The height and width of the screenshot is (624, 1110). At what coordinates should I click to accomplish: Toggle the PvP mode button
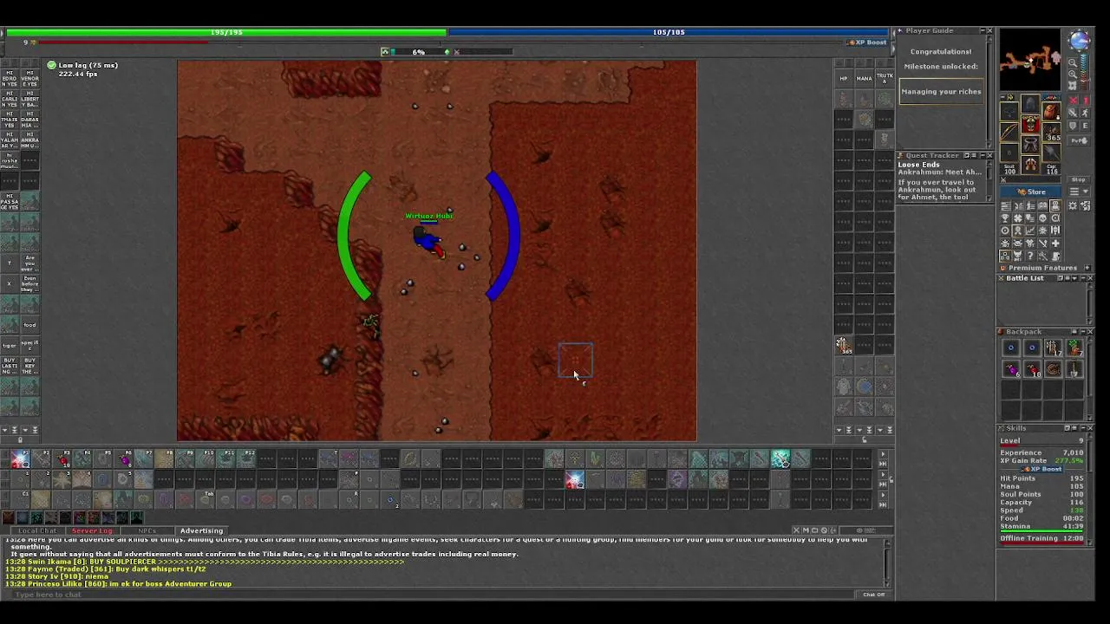1079,140
